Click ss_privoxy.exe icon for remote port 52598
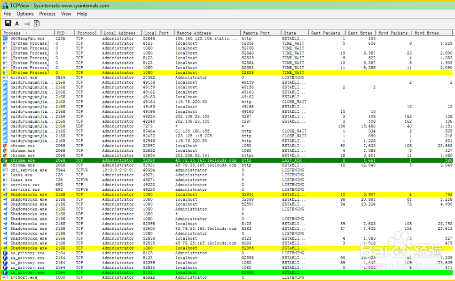This screenshot has height=281, width=455. click(5, 258)
